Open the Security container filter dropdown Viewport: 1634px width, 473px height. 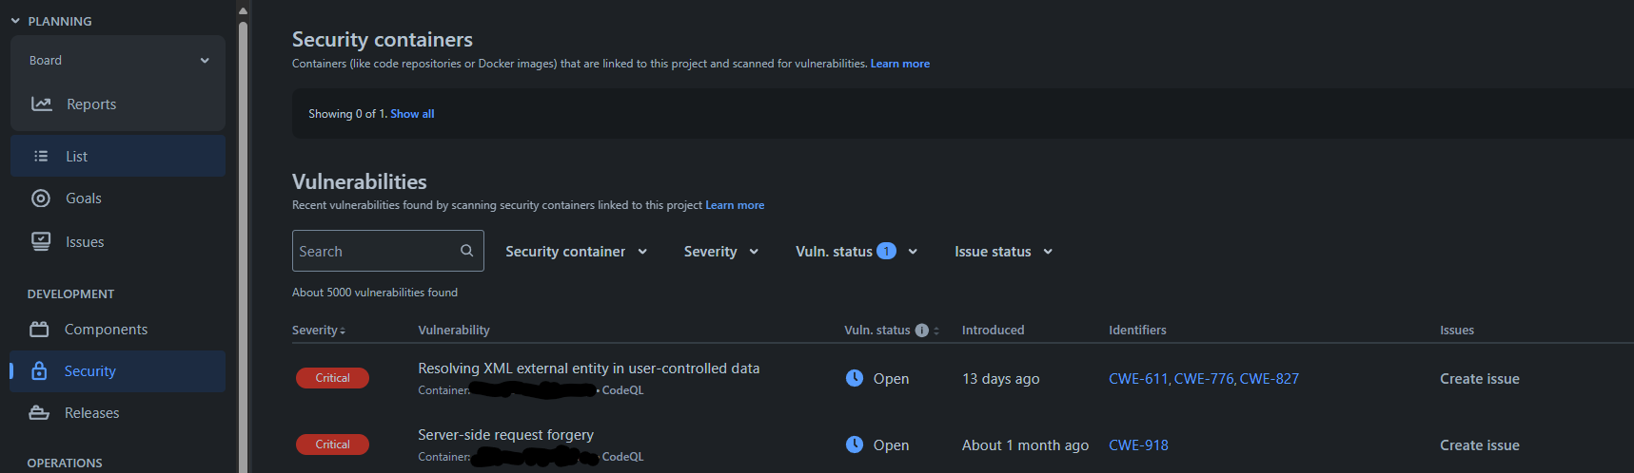pos(577,252)
